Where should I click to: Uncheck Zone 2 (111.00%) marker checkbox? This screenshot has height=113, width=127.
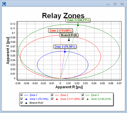(52, 99)
